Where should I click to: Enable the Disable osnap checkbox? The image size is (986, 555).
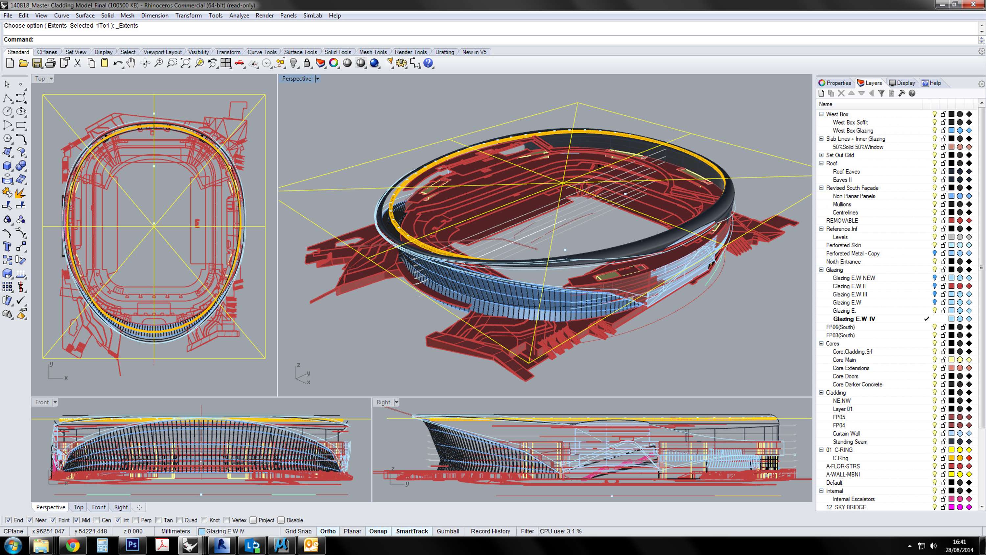(x=281, y=520)
